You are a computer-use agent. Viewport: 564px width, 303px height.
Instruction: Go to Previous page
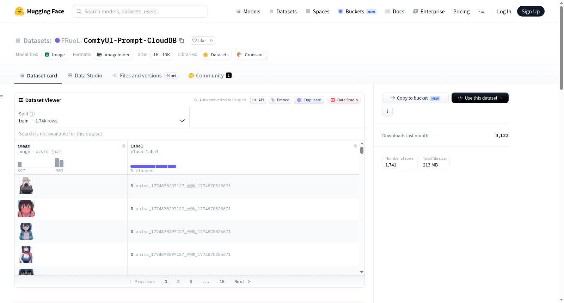click(142, 282)
